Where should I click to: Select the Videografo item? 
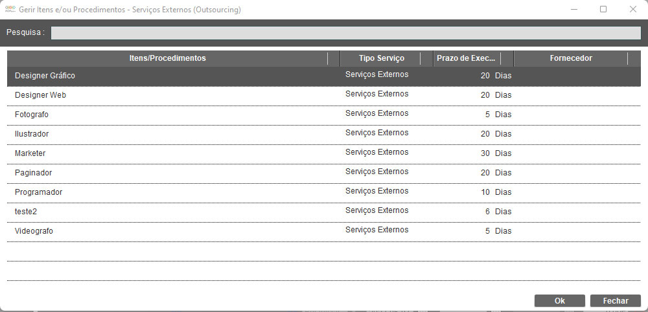tap(34, 231)
